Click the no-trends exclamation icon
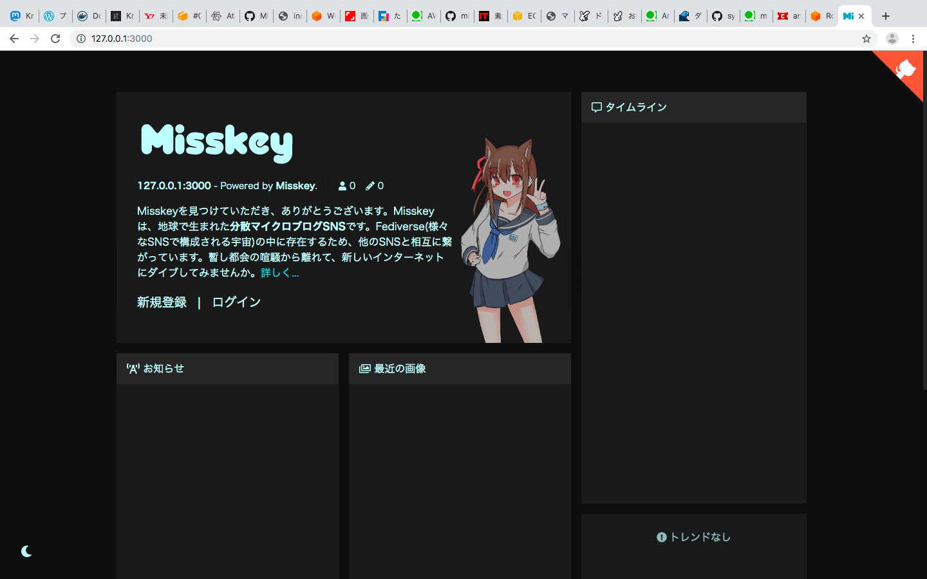This screenshot has height=579, width=927. pyautogui.click(x=661, y=537)
